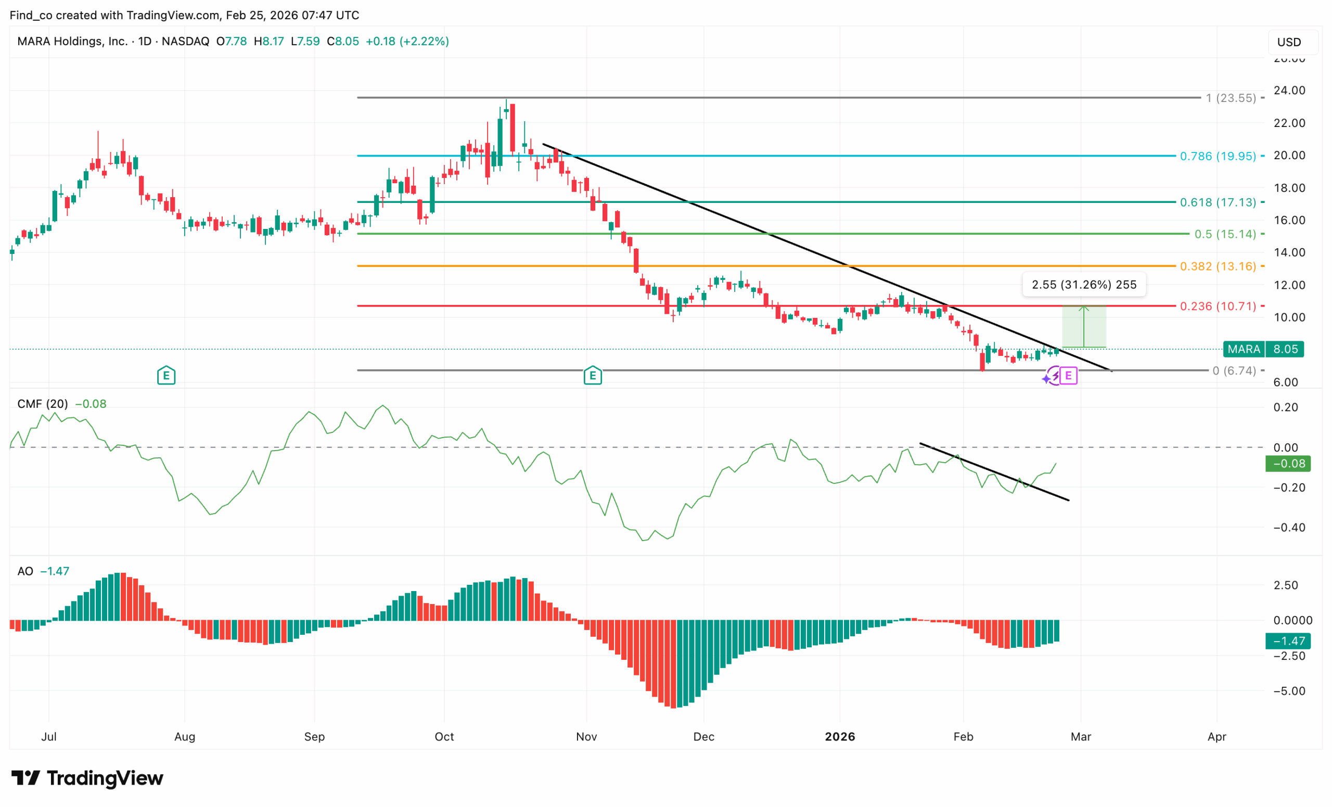Click the November earnings E marker
This screenshot has height=807, width=1332.
point(593,375)
